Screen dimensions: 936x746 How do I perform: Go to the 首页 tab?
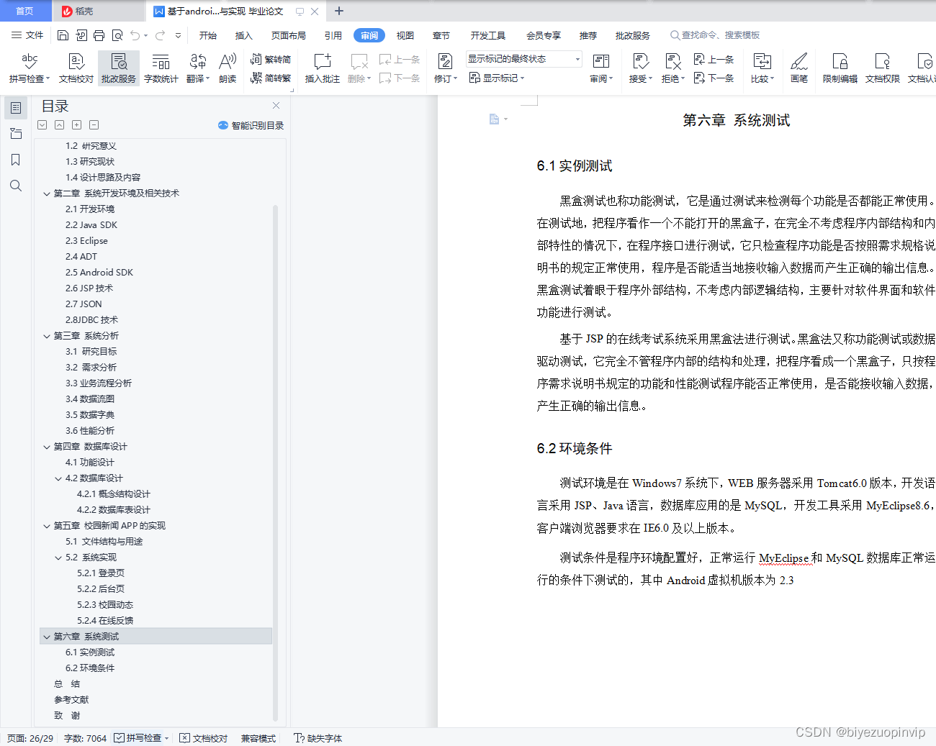coord(25,11)
